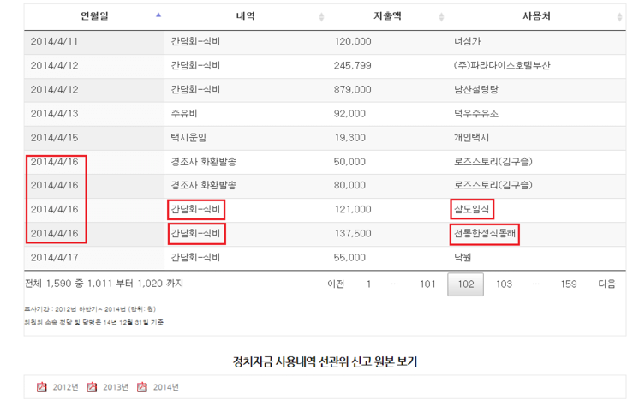Click the 남산설렁탕 row entry
This screenshot has height=418, width=627.
[479, 89]
